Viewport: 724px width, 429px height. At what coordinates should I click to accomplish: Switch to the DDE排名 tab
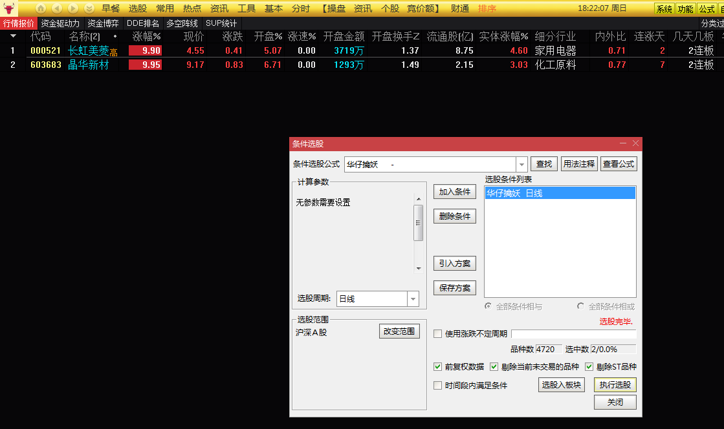click(142, 23)
